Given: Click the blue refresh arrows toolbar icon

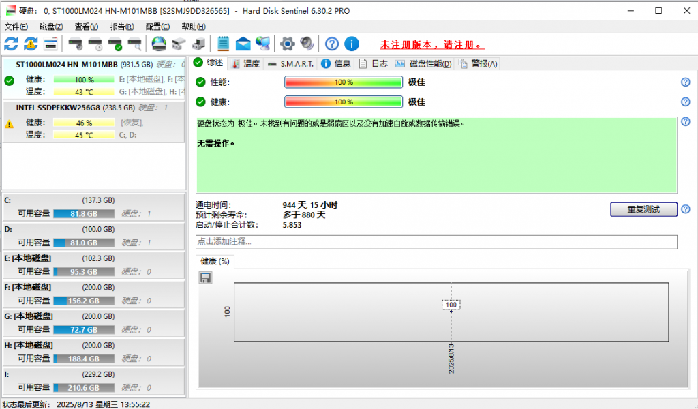Looking at the screenshot, I should [11, 44].
